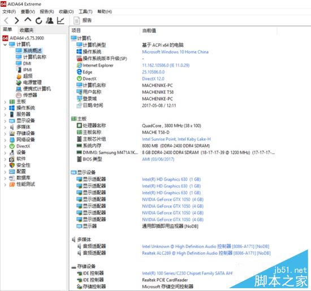This screenshot has width=311, height=291.
Task: Click the Refresh toolbar icon
Action: coord(38,20)
